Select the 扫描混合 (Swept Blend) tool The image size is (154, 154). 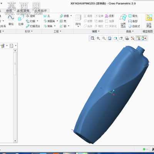(x=33, y=26)
